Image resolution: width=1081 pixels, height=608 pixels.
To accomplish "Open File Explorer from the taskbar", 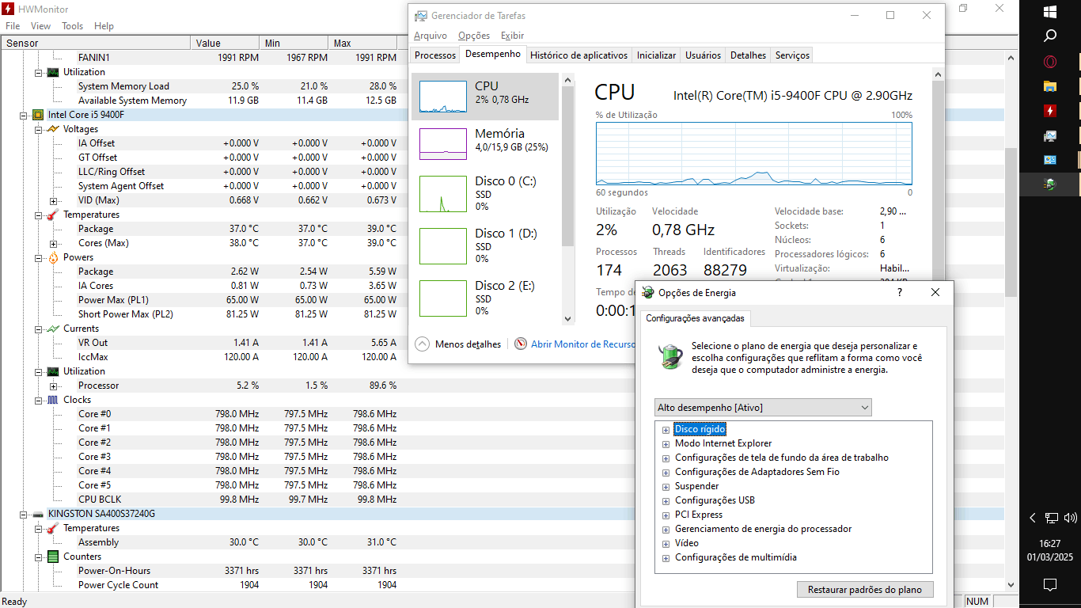I will 1050,86.
